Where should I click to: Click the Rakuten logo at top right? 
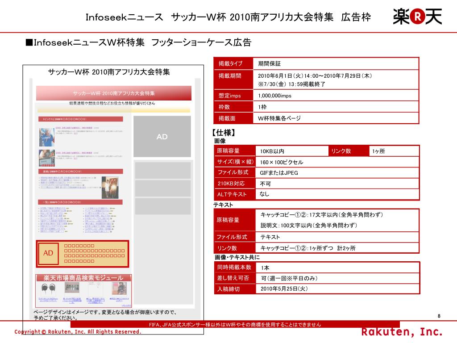pyautogui.click(x=417, y=17)
